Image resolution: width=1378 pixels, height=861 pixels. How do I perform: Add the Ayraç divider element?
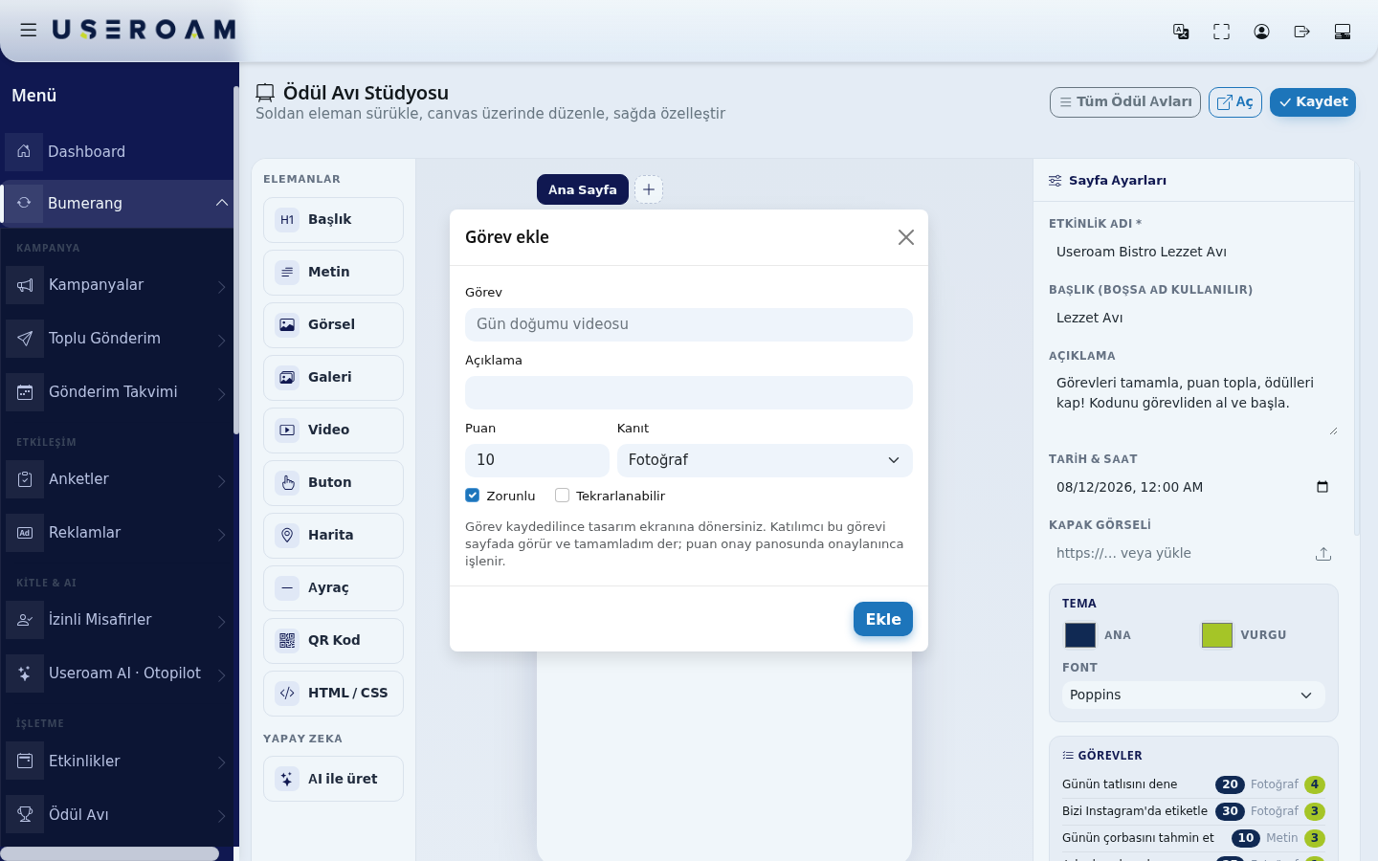pyautogui.click(x=333, y=588)
